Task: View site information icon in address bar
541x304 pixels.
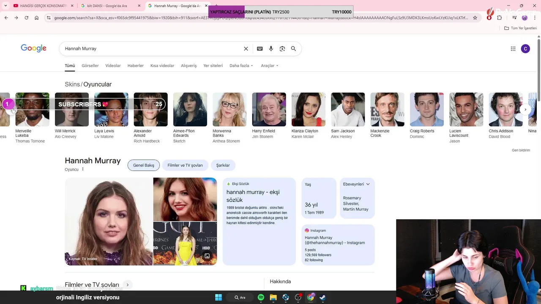Action: click(49, 18)
